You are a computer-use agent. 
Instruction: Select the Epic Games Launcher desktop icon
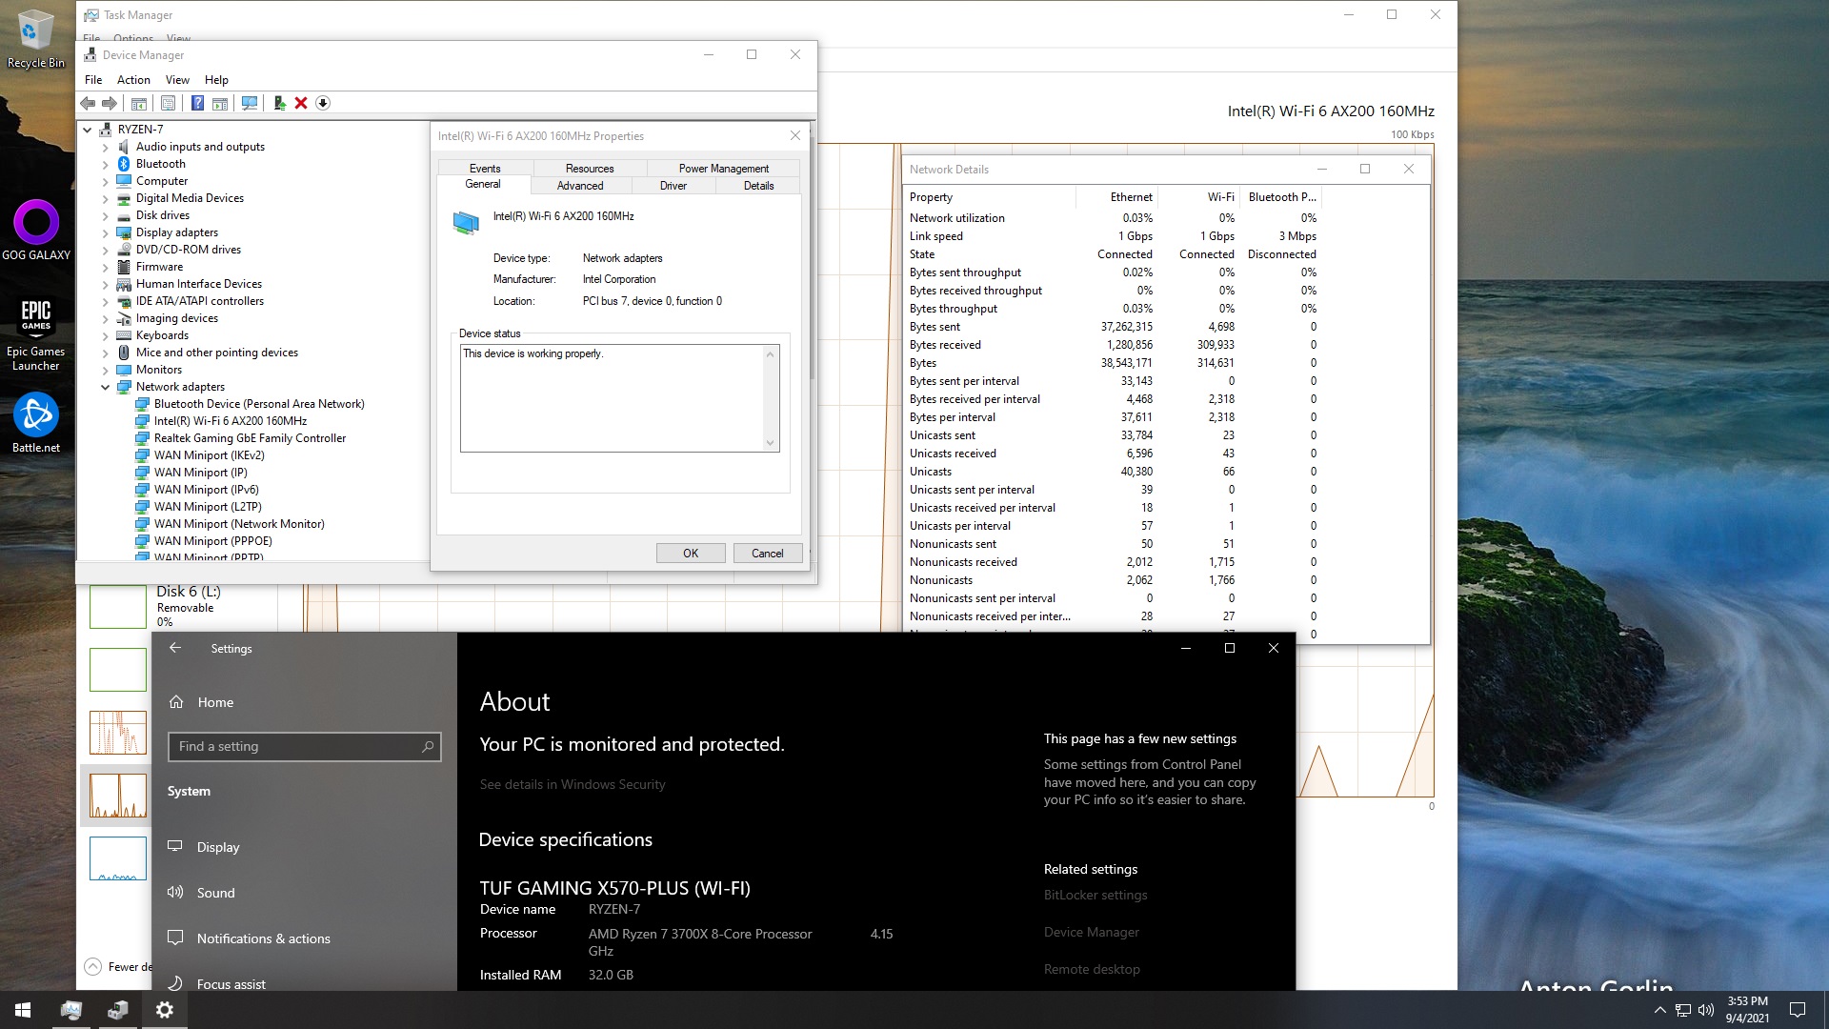[36, 333]
